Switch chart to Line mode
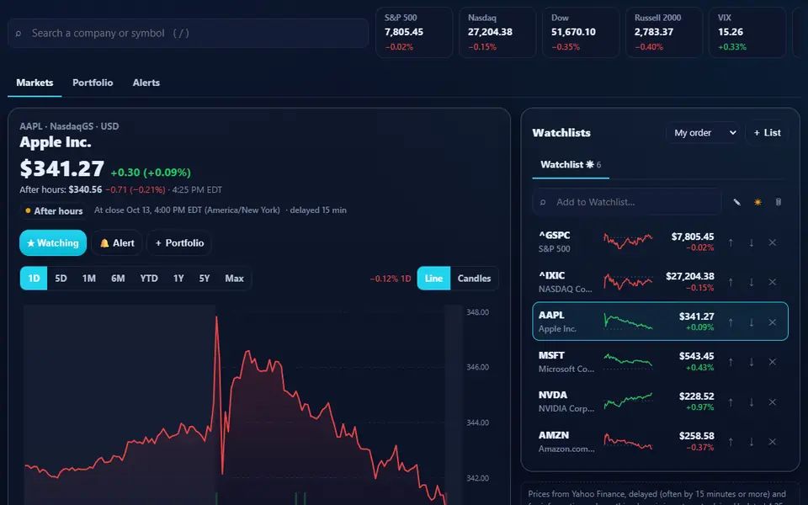Screen dimensions: 808x505 coord(433,279)
